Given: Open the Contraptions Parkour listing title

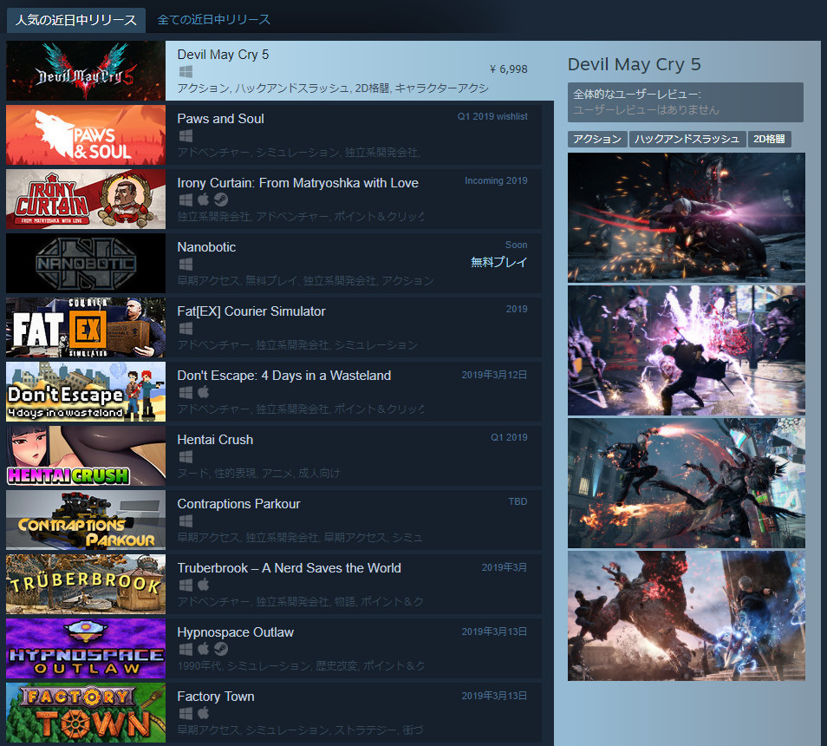Looking at the screenshot, I should [238, 504].
